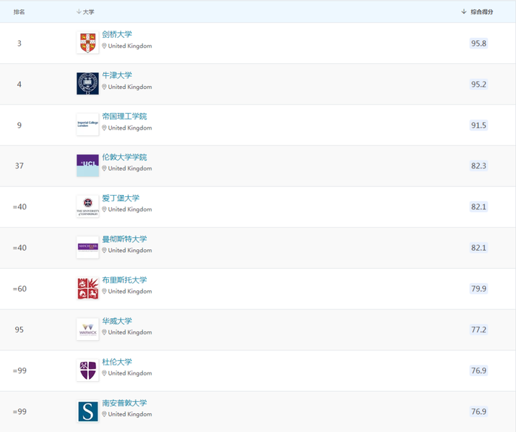Open the 牛津大学 link

pyautogui.click(x=117, y=75)
